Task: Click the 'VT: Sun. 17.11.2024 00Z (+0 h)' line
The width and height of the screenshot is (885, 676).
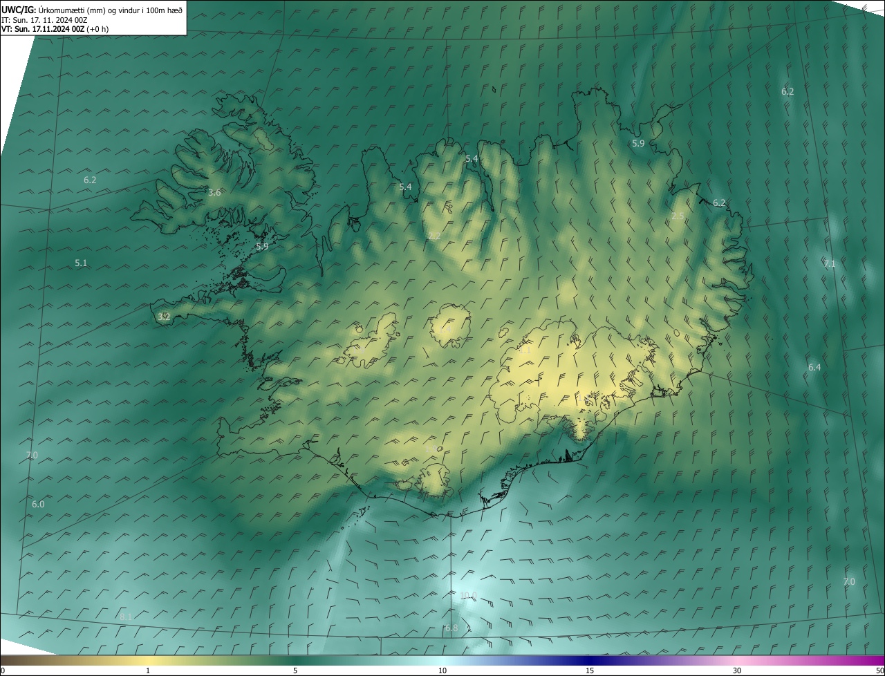Action: 55,29
